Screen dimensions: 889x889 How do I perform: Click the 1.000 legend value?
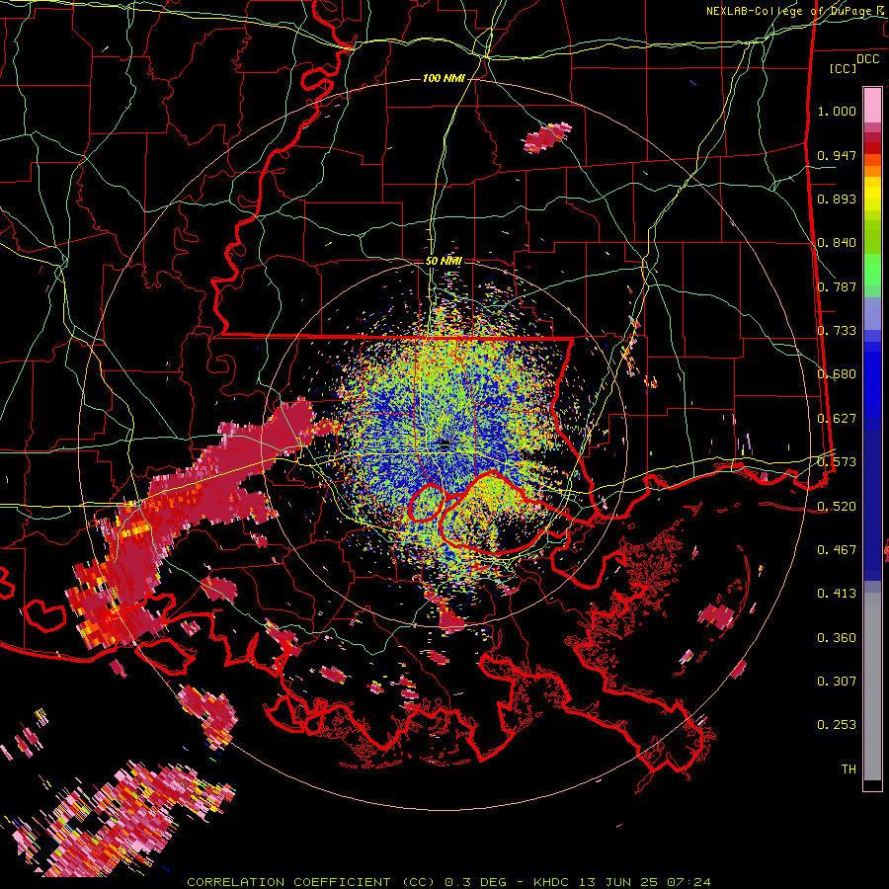click(x=837, y=111)
